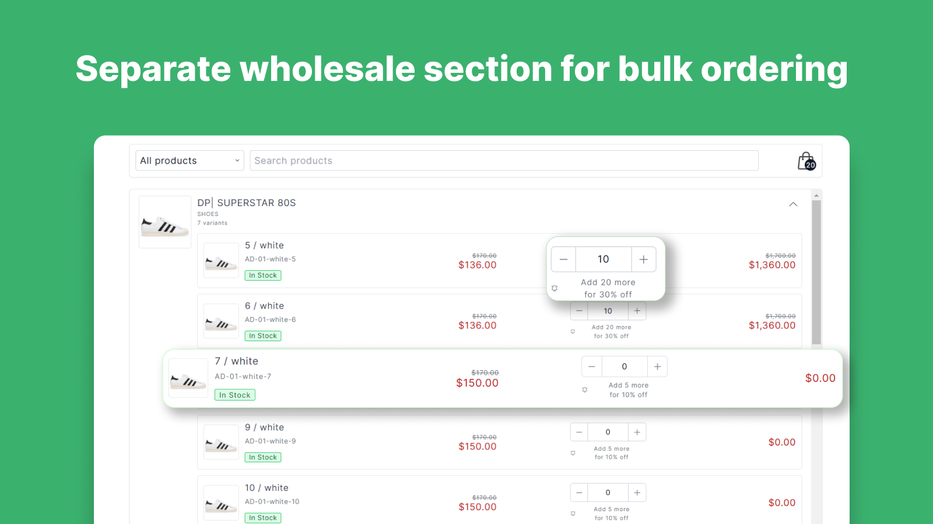Increase quantity for size 5 white
The height and width of the screenshot is (524, 933).
[x=643, y=259]
